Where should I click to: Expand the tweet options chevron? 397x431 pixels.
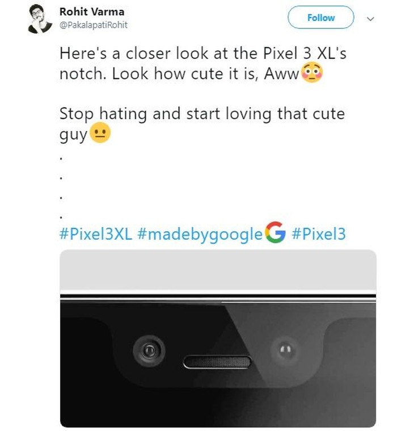(371, 18)
